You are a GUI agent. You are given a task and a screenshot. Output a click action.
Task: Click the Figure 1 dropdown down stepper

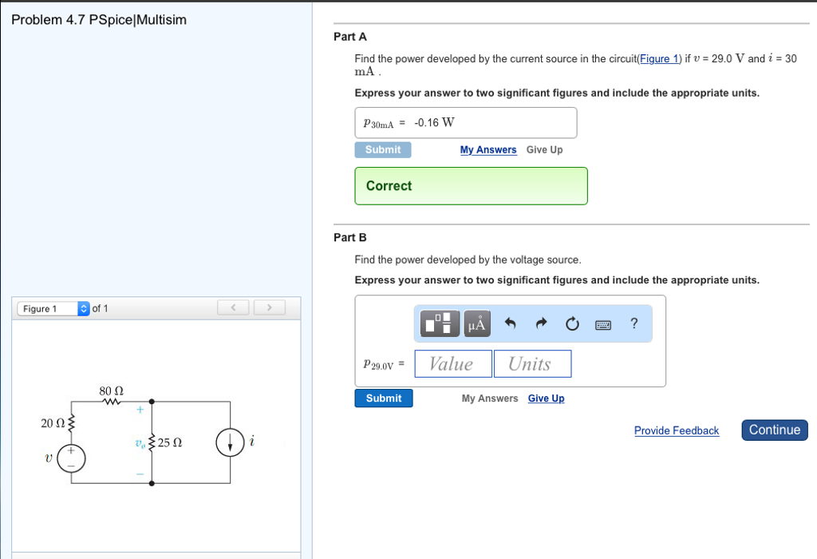(83, 311)
